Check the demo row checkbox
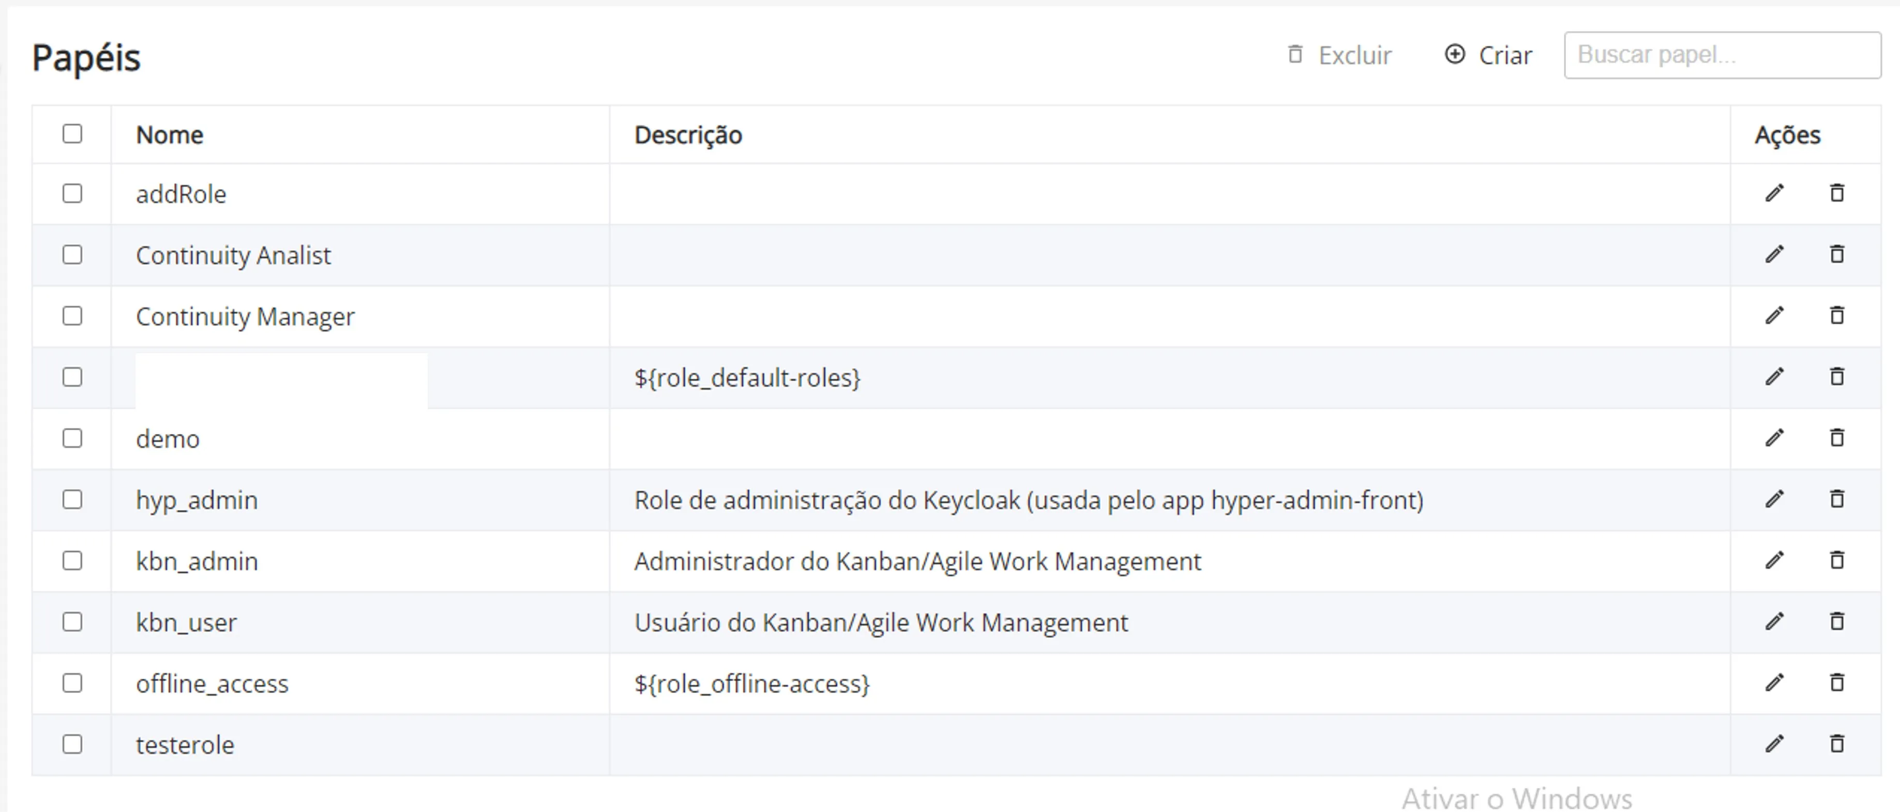1900x812 pixels. click(72, 438)
